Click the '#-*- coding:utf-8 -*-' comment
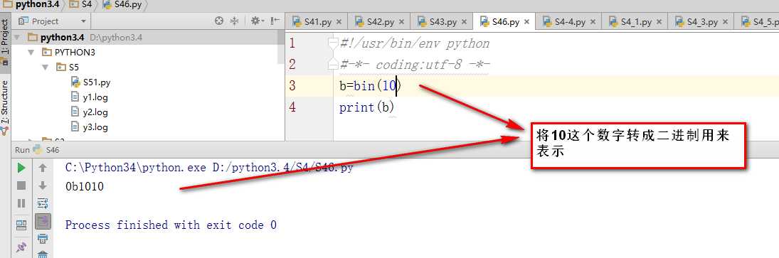 [415, 65]
